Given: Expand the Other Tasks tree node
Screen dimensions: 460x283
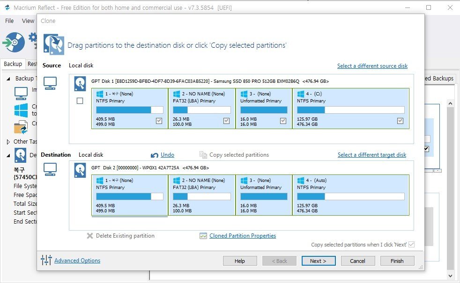Looking at the screenshot, I should coord(8,142).
